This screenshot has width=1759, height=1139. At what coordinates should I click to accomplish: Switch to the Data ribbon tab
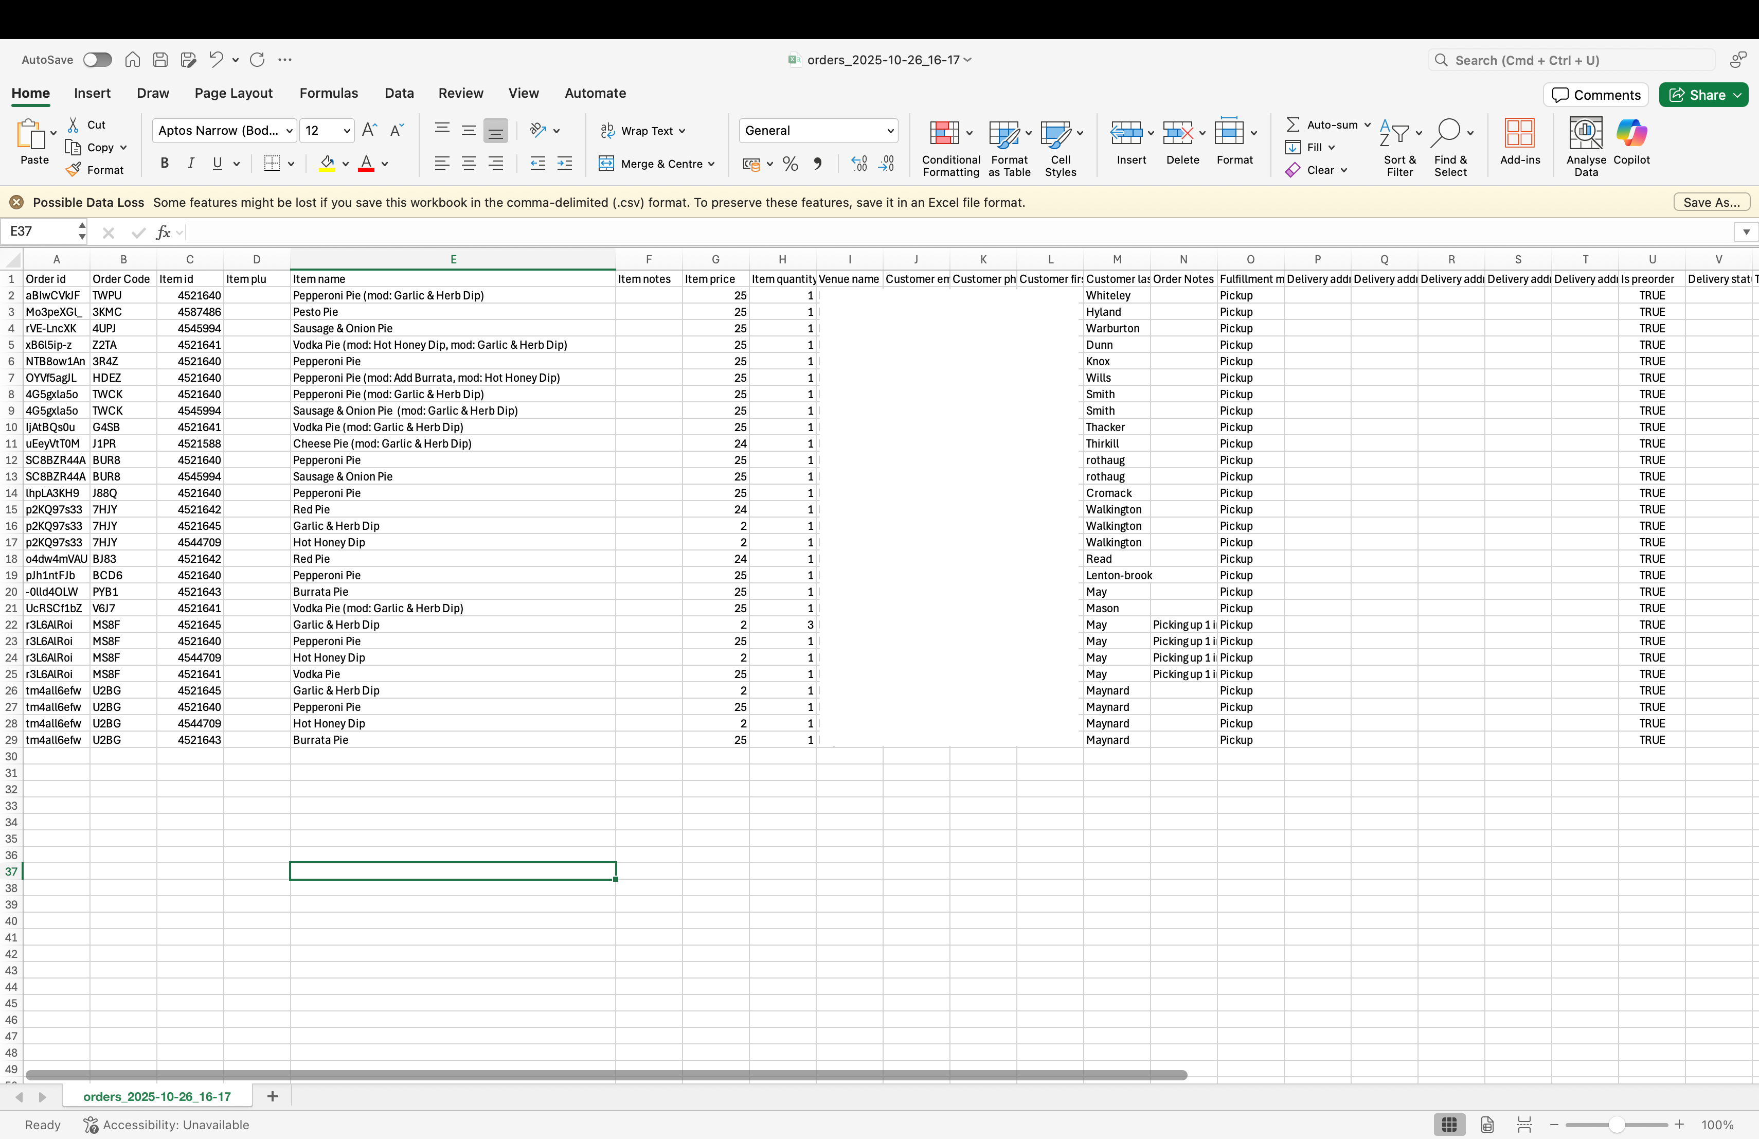(399, 93)
